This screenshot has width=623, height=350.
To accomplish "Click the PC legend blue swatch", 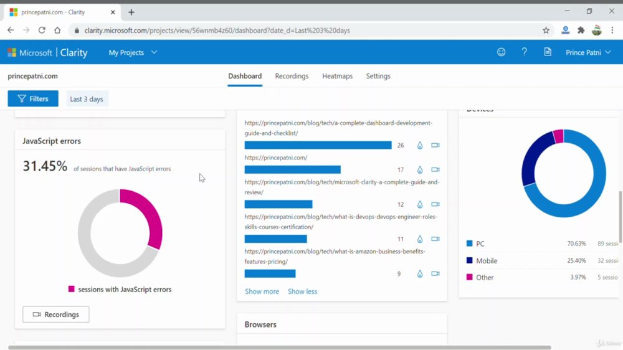I will pyautogui.click(x=469, y=243).
